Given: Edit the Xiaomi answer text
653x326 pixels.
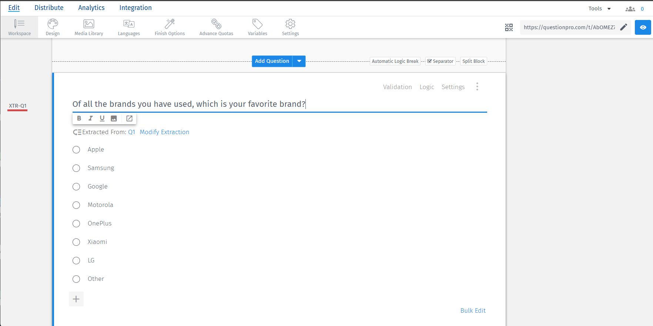Looking at the screenshot, I should (x=97, y=242).
